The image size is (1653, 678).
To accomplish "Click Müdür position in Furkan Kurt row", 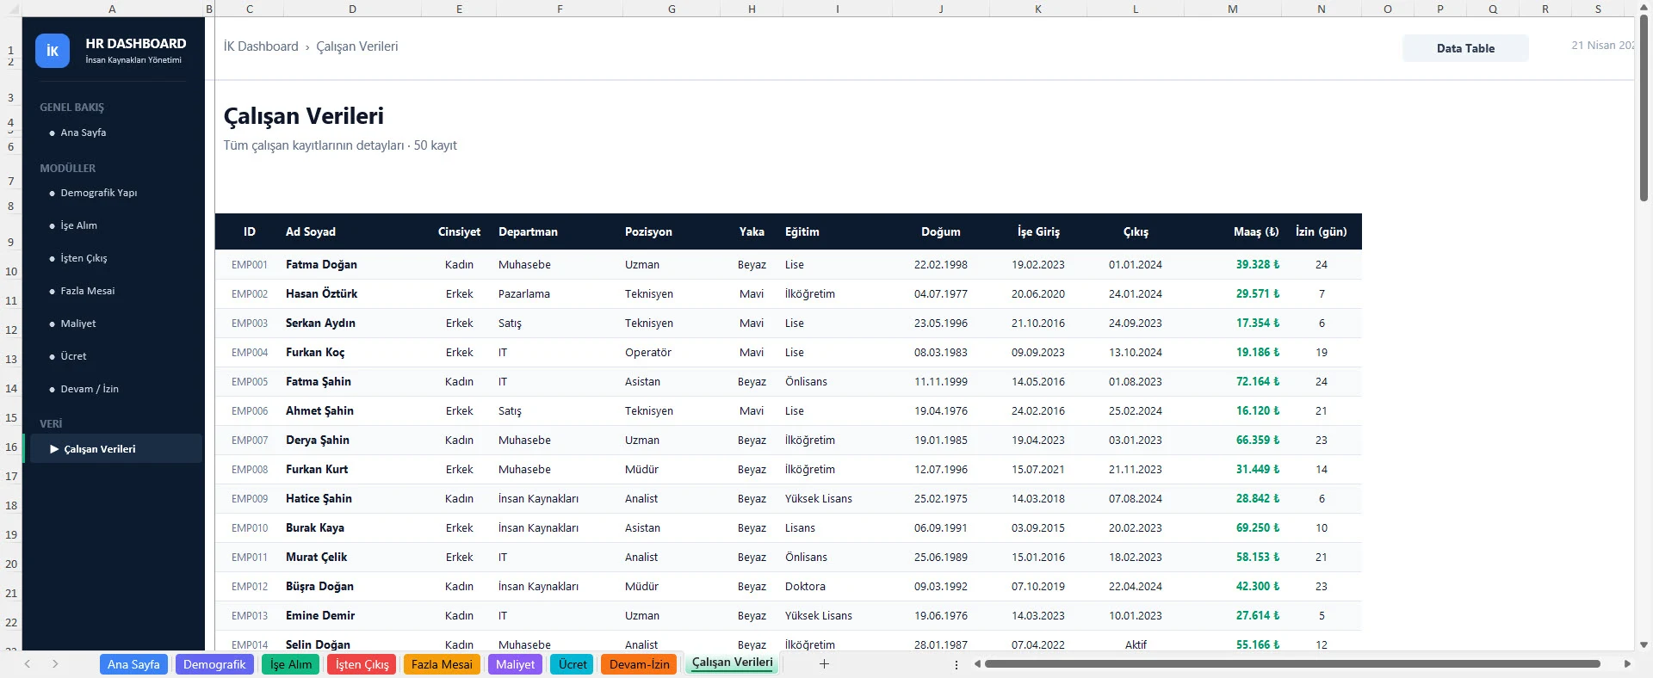I will point(641,469).
